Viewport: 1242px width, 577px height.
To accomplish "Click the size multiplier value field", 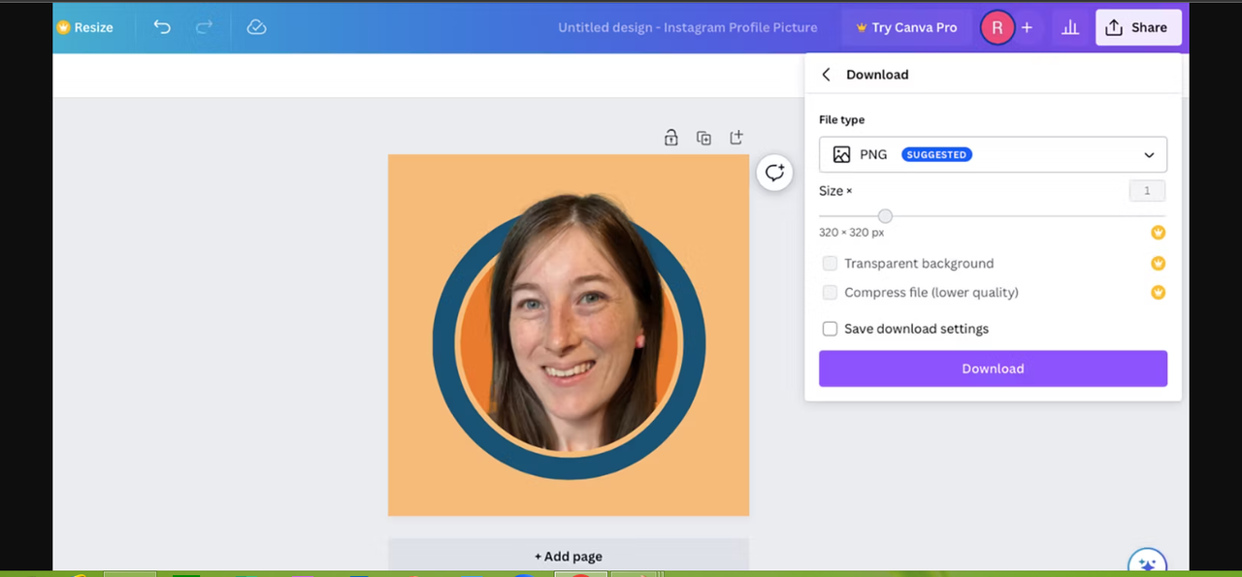I will tap(1147, 191).
